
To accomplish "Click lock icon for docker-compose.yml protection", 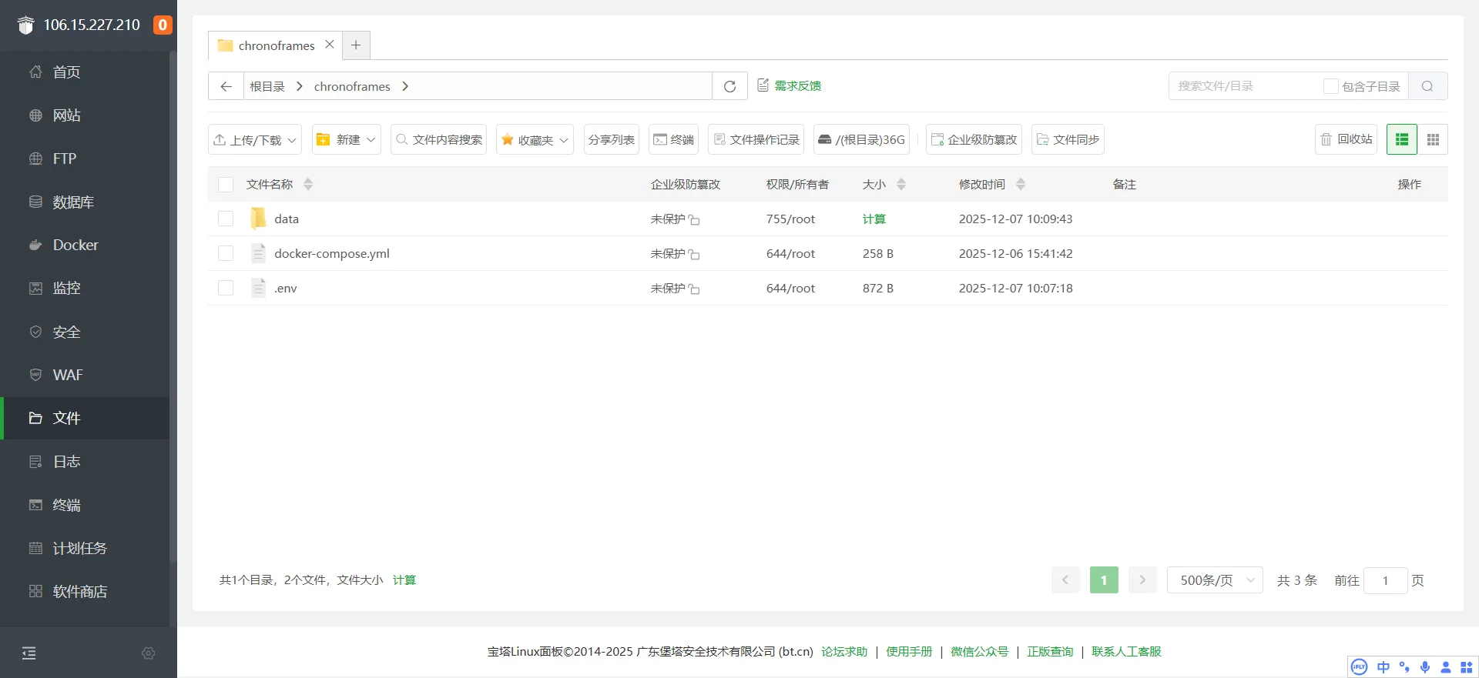I will pos(694,255).
